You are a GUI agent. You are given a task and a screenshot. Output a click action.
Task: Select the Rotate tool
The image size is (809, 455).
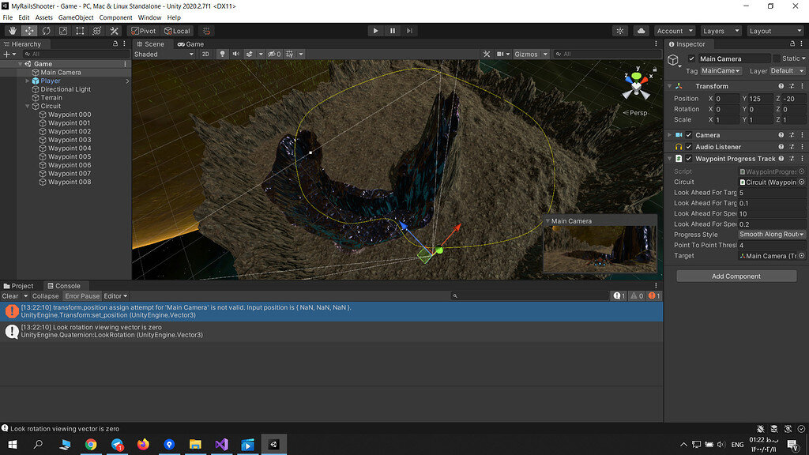point(46,31)
